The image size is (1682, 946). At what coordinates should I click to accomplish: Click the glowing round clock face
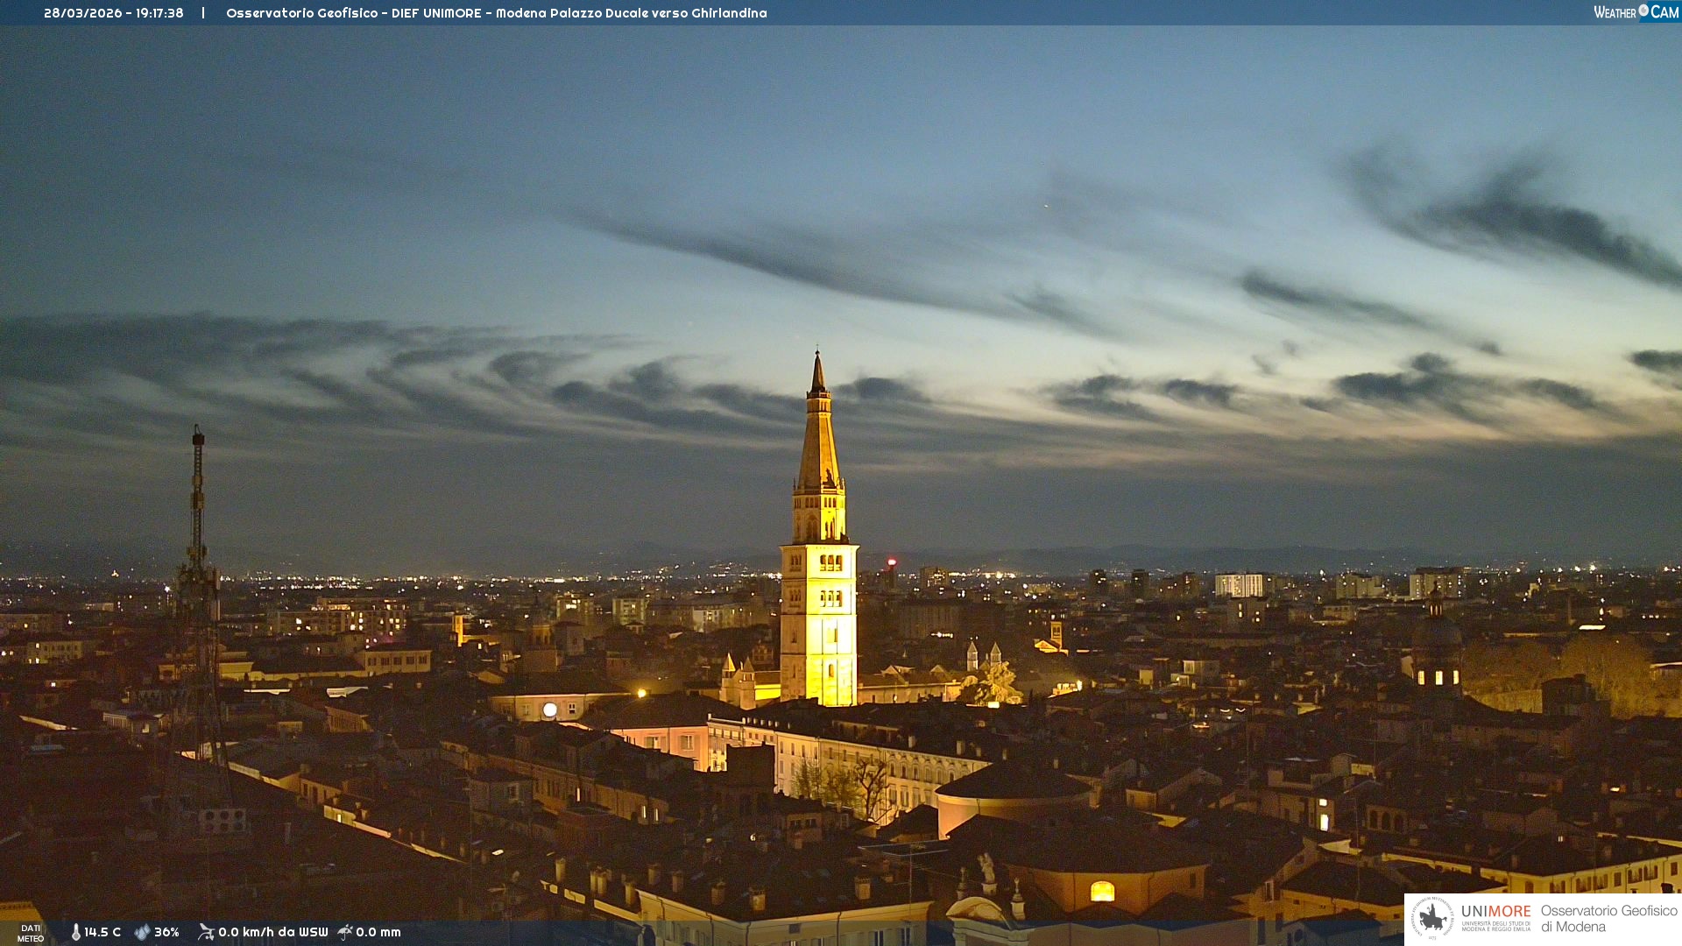549,709
